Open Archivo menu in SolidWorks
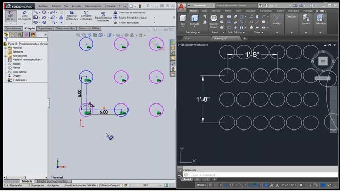Image resolution: width=340 pixels, height=191 pixels. (x=43, y=6)
